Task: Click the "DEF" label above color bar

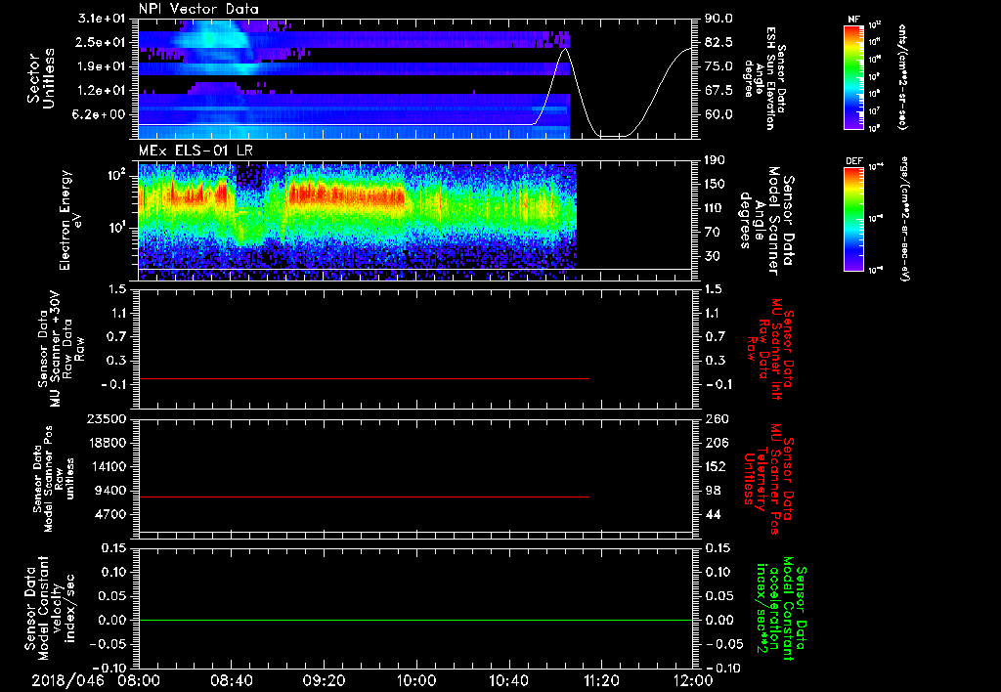Action: (853, 161)
